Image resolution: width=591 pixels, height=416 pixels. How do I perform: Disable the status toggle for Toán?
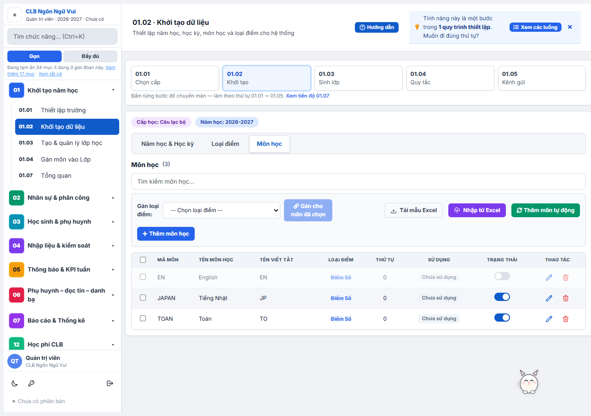[x=502, y=318]
